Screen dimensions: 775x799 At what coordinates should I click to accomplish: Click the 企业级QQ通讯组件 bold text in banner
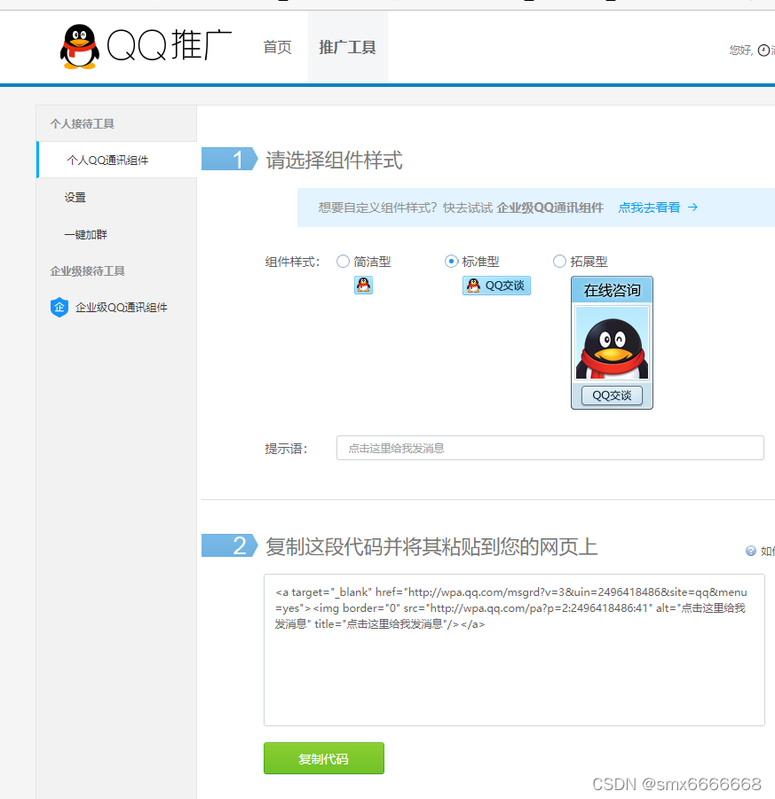coord(550,208)
